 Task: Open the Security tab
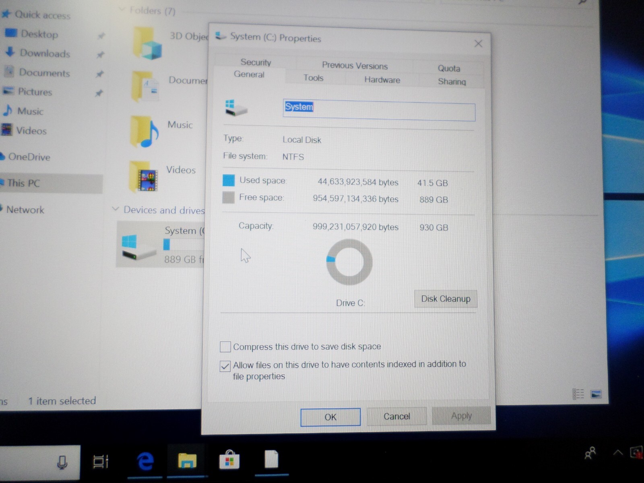tap(256, 62)
